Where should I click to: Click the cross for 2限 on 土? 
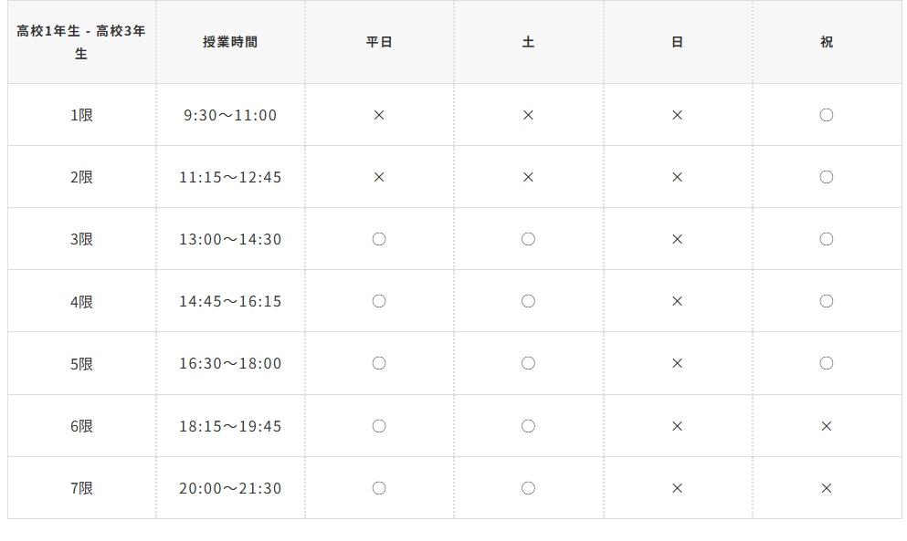pyautogui.click(x=528, y=177)
